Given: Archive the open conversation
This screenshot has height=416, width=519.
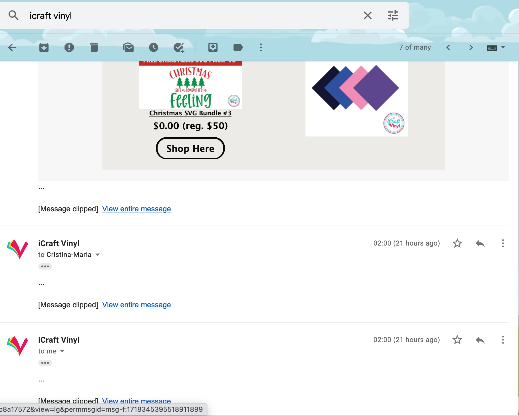Looking at the screenshot, I should pos(44,47).
